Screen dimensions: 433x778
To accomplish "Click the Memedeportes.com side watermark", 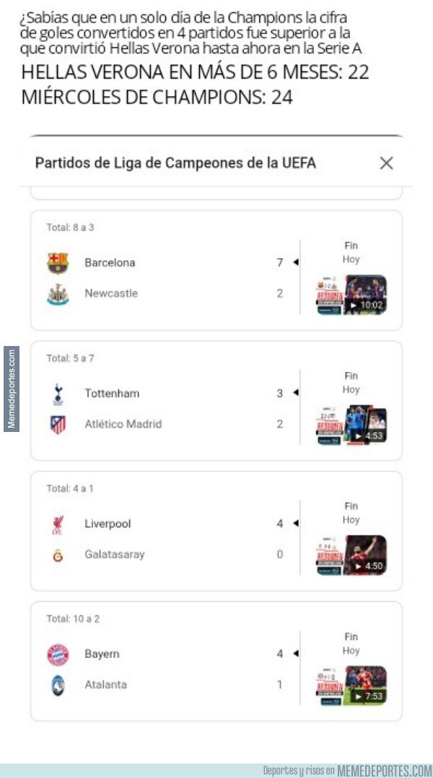I will (x=11, y=389).
